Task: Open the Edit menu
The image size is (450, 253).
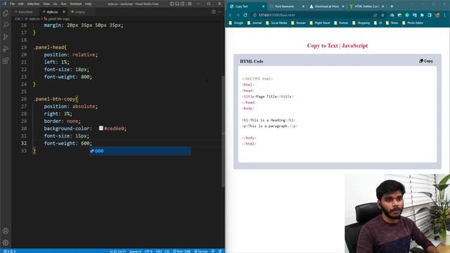Action: [x=21, y=4]
